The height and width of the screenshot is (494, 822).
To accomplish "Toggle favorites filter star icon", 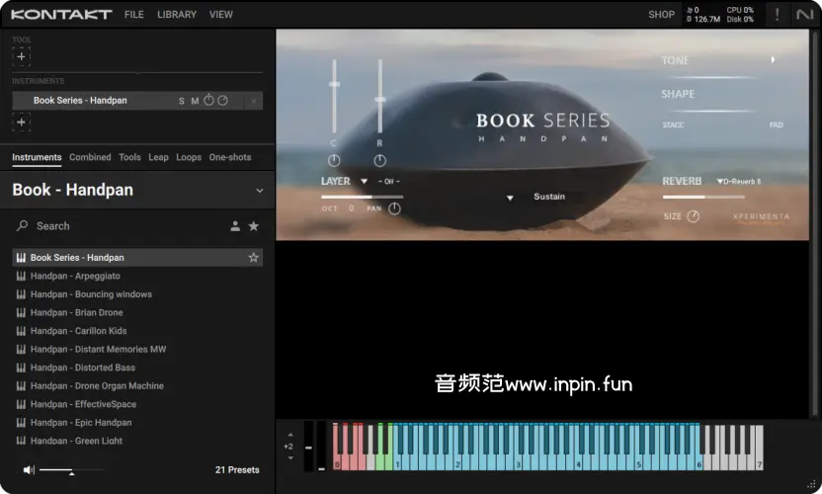I will [x=254, y=226].
